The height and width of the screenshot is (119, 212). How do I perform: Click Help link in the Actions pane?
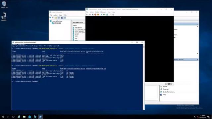(x=164, y=95)
